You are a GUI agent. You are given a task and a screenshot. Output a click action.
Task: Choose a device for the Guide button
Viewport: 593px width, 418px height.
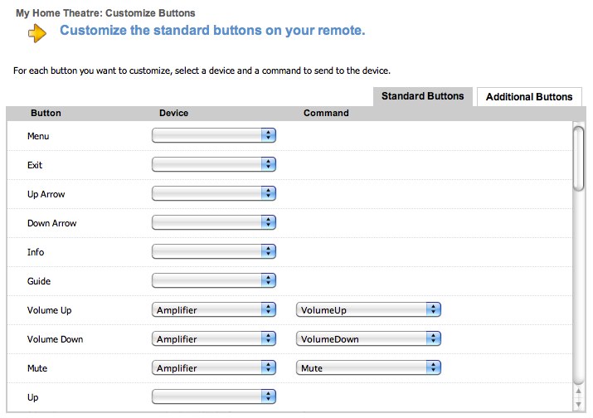point(214,280)
